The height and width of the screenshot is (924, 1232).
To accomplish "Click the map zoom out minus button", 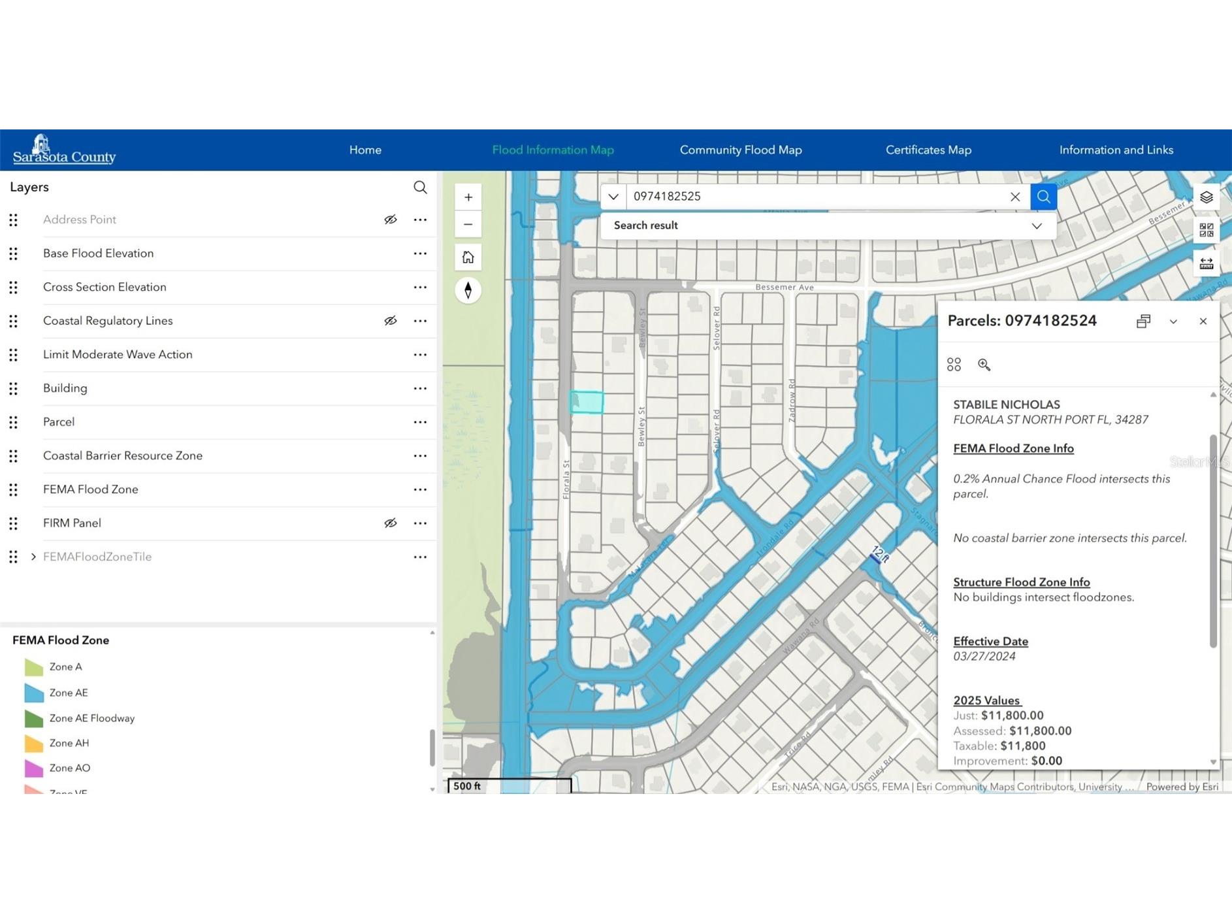I will tap(468, 224).
